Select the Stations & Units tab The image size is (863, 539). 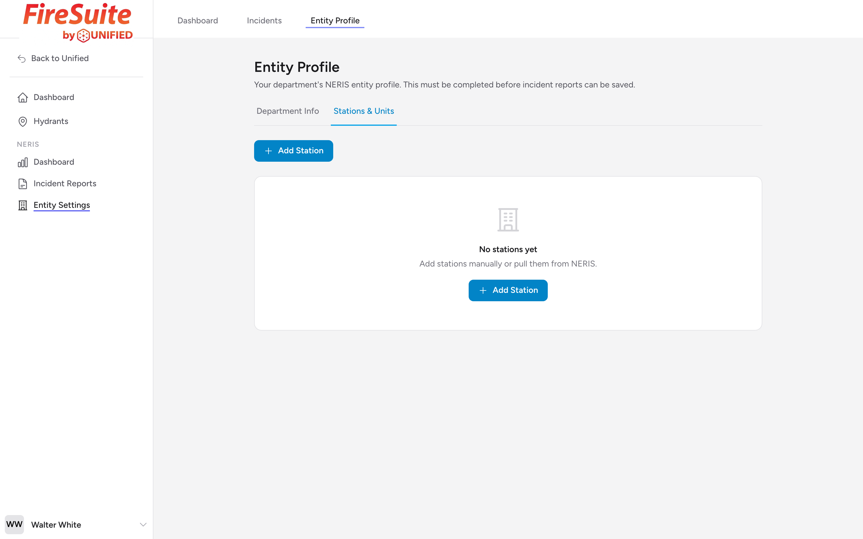(x=364, y=111)
